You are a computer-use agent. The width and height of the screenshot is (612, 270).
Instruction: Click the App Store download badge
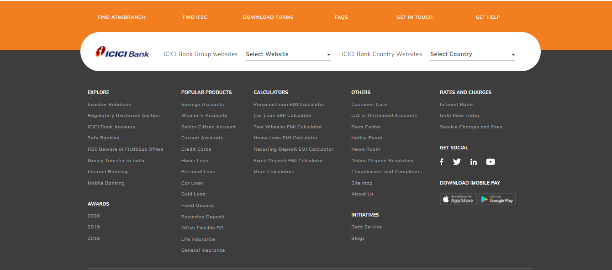458,199
